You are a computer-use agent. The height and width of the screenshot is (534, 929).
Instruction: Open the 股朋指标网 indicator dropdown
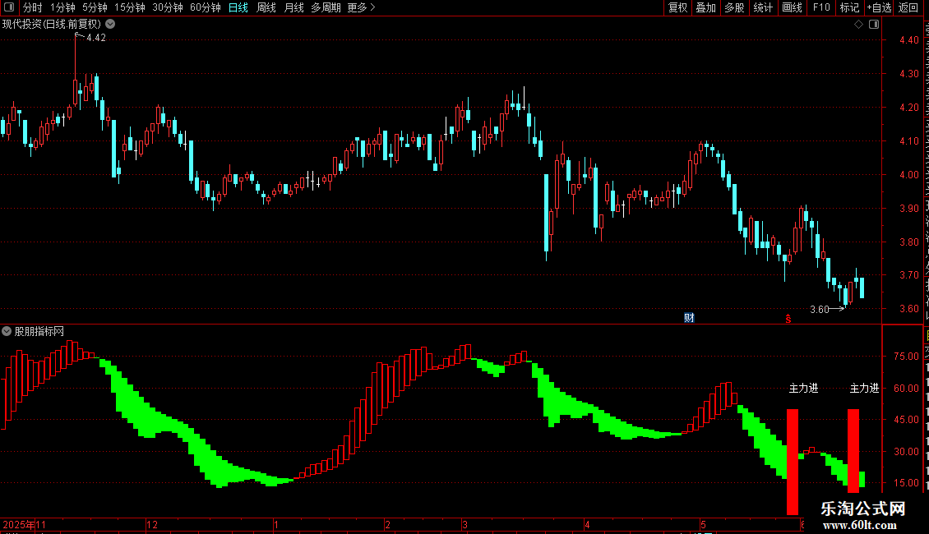pyautogui.click(x=7, y=332)
